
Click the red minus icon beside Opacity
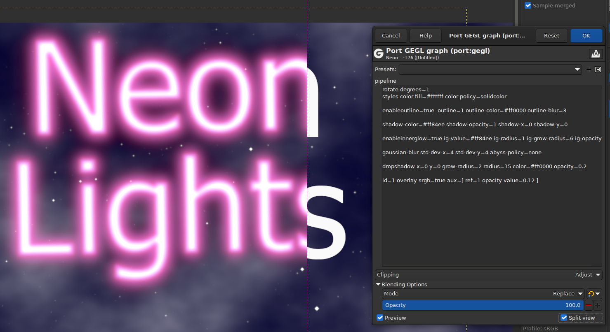(x=589, y=305)
